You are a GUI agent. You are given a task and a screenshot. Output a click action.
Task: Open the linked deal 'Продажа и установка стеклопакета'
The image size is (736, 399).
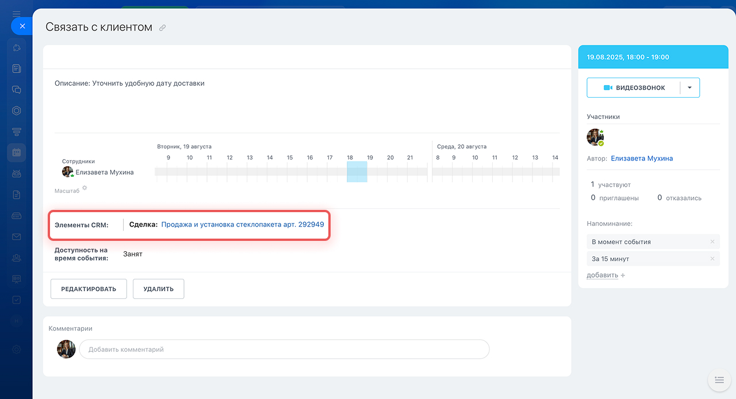point(243,225)
